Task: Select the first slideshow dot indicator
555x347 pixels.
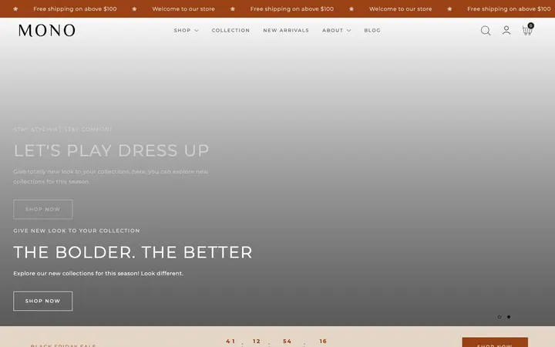Action: (499, 317)
